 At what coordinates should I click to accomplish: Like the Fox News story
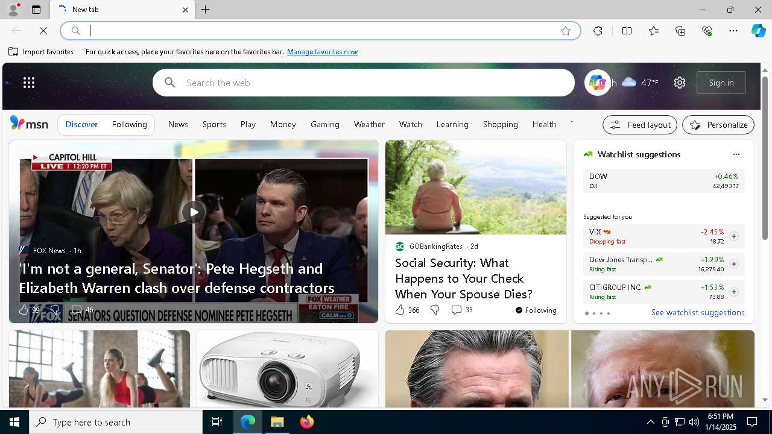pyautogui.click(x=29, y=310)
